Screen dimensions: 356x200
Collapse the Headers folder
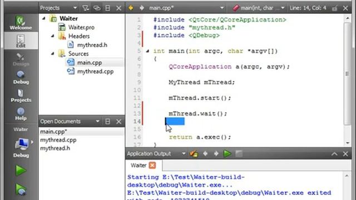(52, 36)
